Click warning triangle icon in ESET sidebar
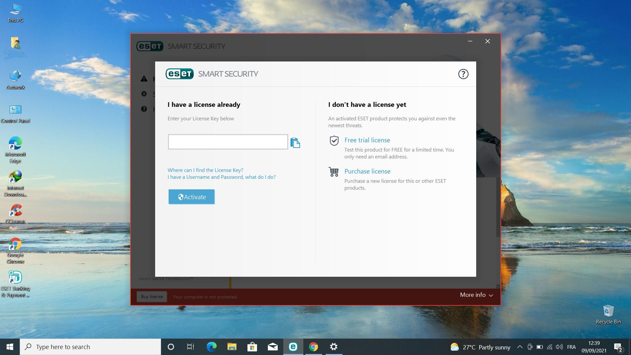 pos(144,79)
